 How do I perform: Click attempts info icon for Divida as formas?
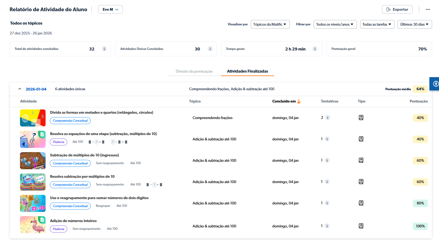(x=328, y=118)
